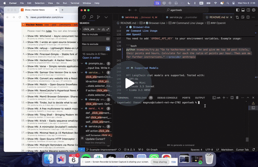Open Cursor settings gear in title bar

[x=253, y=10]
